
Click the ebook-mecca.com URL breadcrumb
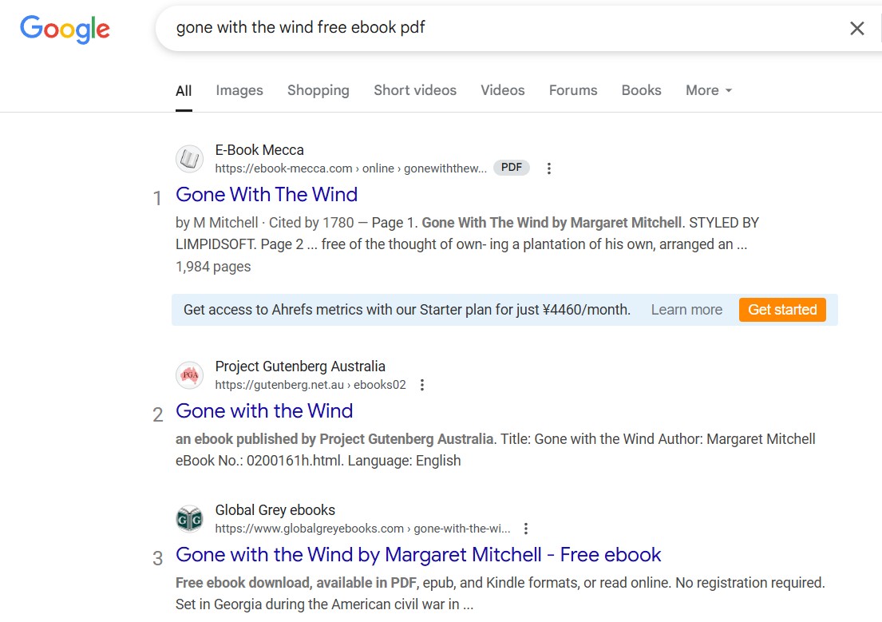pos(351,168)
